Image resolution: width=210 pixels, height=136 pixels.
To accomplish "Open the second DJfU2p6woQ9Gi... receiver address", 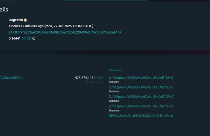I will (141, 87).
